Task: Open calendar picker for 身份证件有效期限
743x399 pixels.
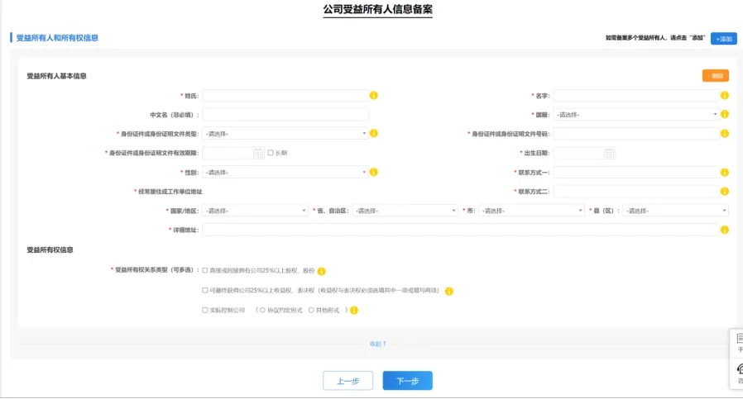Action: 258,153
